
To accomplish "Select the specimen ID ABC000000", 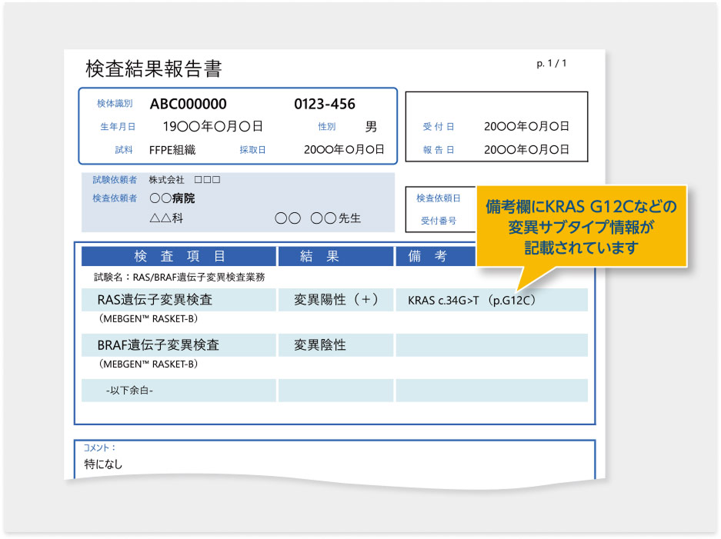I will point(188,105).
